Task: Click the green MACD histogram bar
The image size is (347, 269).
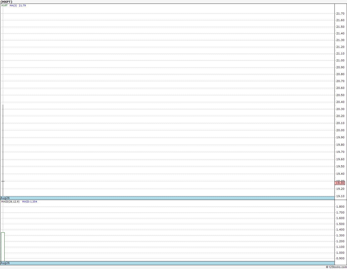Action: 3,247
